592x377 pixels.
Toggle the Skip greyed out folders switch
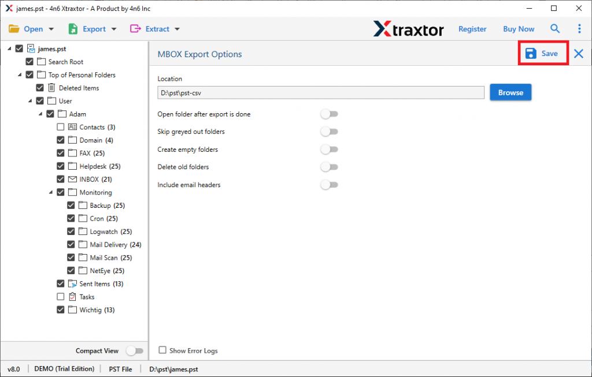click(x=330, y=132)
